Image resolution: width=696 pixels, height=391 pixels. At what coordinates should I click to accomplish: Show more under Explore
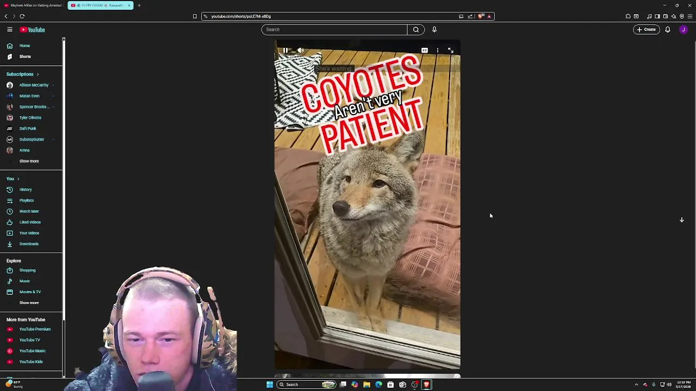point(29,303)
